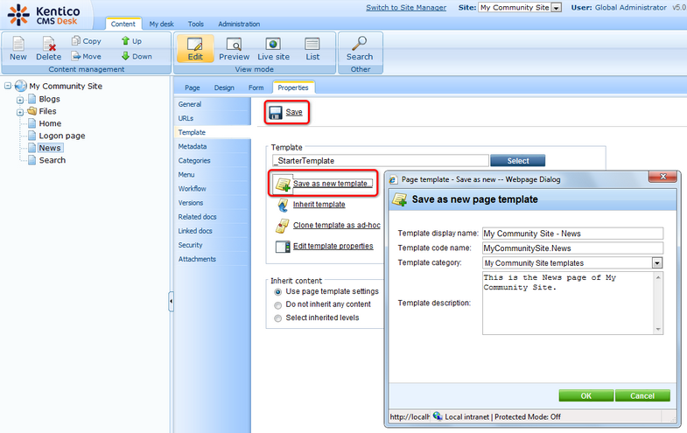This screenshot has height=433, width=687.
Task: Switch to the Design tab
Action: 224,87
